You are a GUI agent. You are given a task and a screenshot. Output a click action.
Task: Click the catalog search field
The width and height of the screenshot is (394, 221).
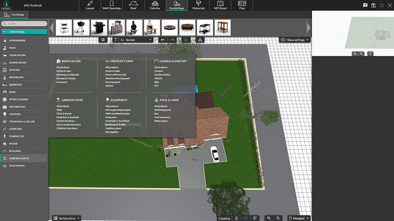click(x=25, y=24)
